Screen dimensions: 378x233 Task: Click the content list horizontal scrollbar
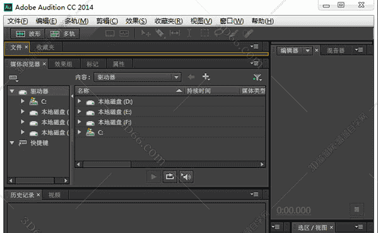pyautogui.click(x=170, y=164)
